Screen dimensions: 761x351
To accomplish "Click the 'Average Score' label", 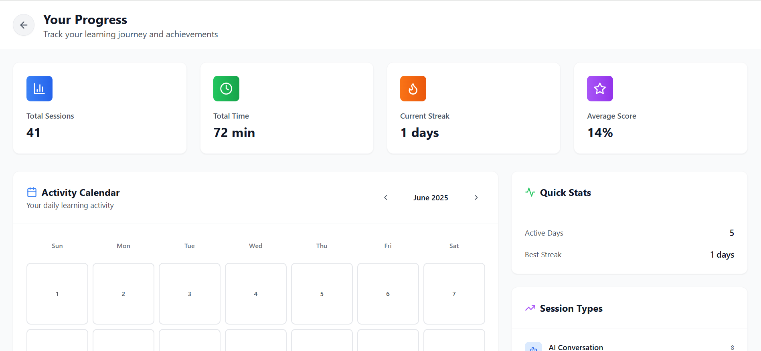I will (x=611, y=116).
